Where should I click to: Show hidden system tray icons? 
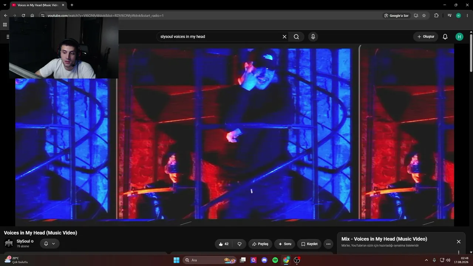[426, 260]
